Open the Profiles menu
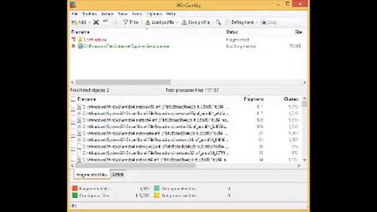The width and height of the screenshot is (377, 212). pyautogui.click(x=90, y=14)
